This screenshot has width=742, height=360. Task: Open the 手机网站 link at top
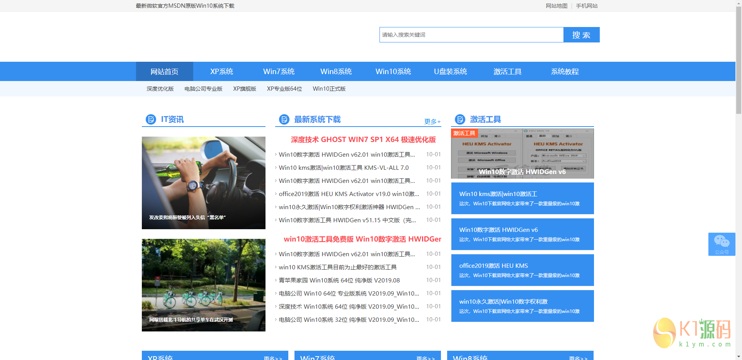587,6
